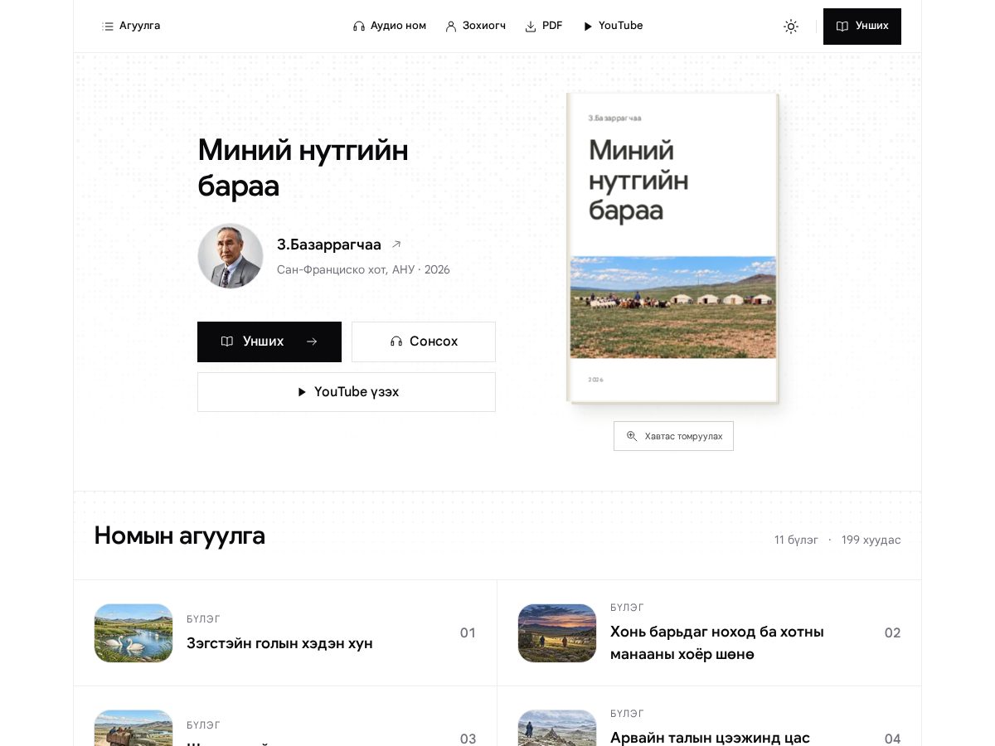Click the 11 бүлэг count text
This screenshot has width=995, height=746.
tap(796, 540)
